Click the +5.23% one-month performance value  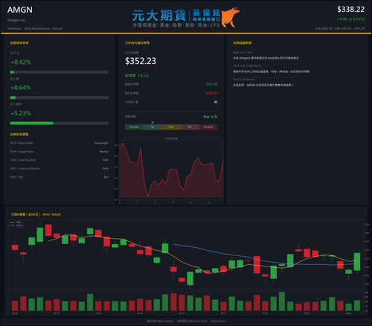[x=21, y=113]
